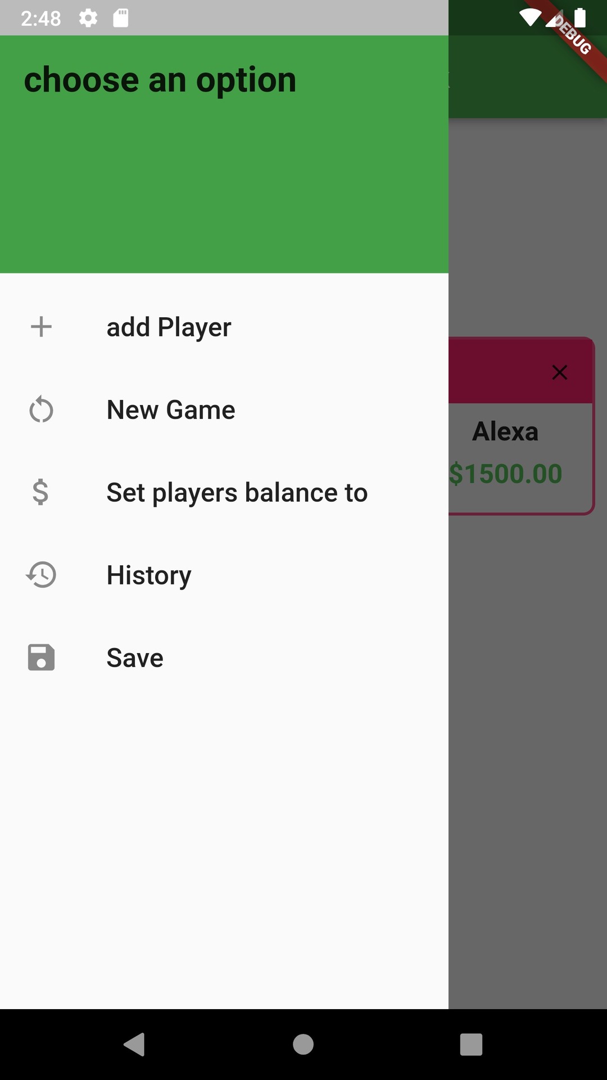Tap the recent apps square button

(471, 1045)
